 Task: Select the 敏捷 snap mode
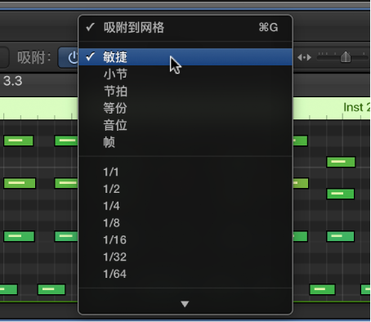click(x=185, y=57)
